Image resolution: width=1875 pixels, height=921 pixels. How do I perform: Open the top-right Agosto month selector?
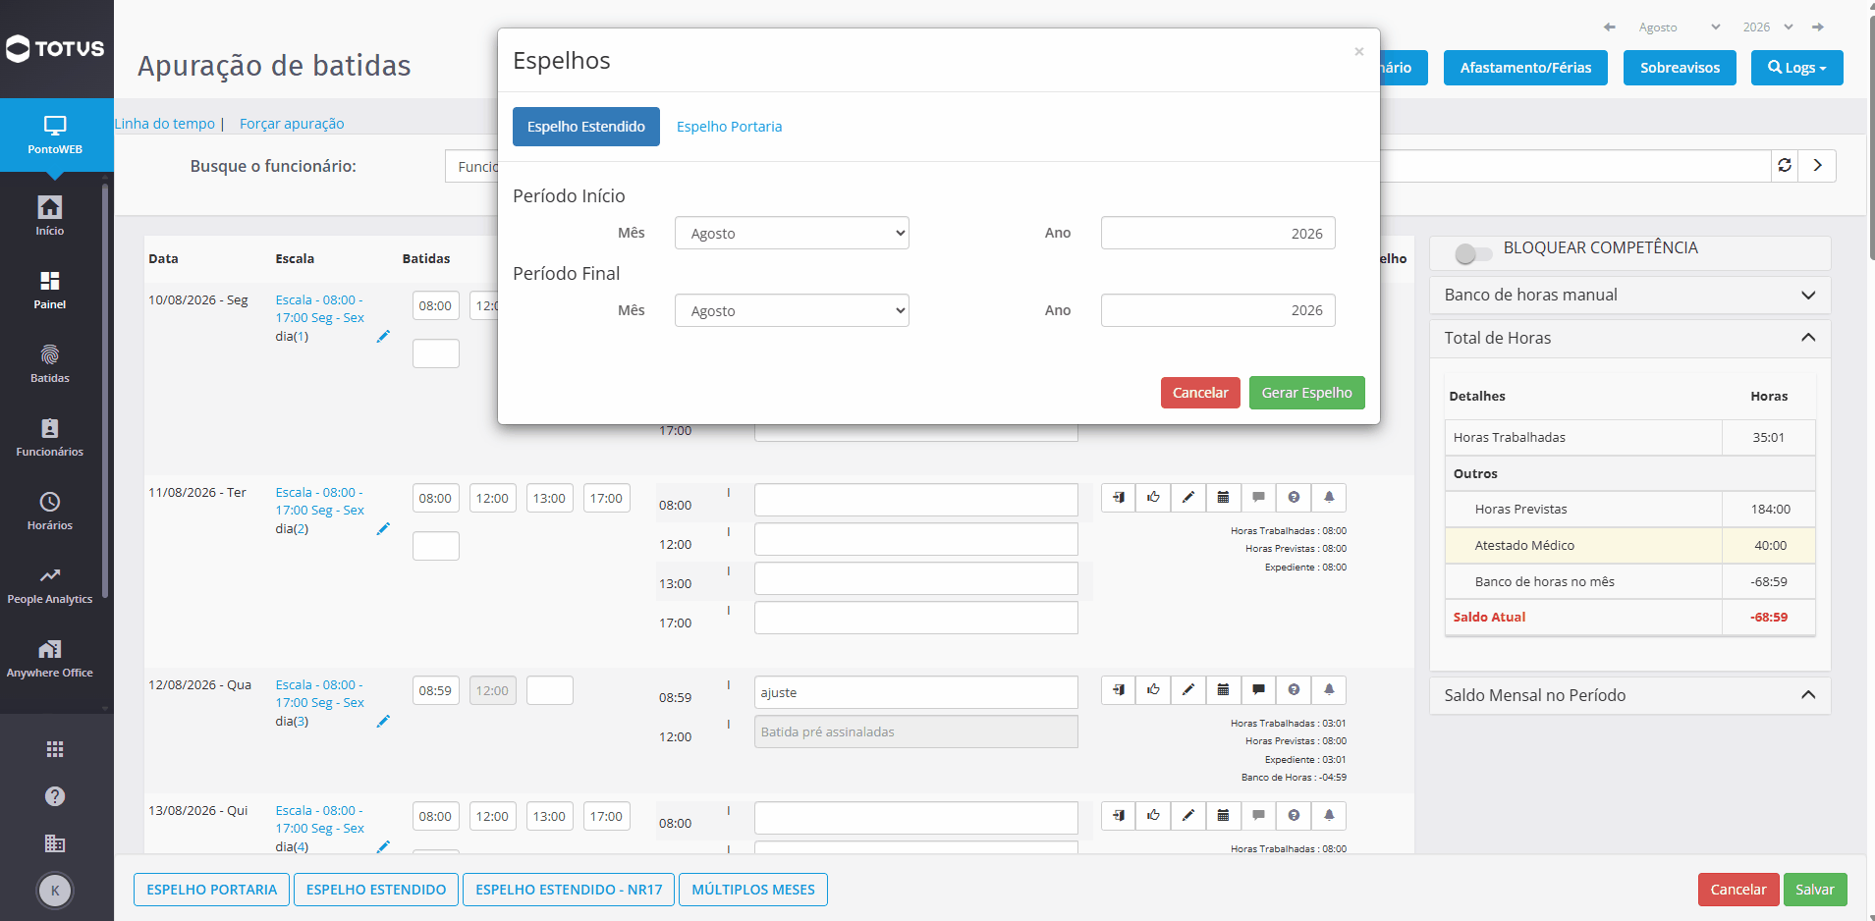pyautogui.click(x=1679, y=27)
